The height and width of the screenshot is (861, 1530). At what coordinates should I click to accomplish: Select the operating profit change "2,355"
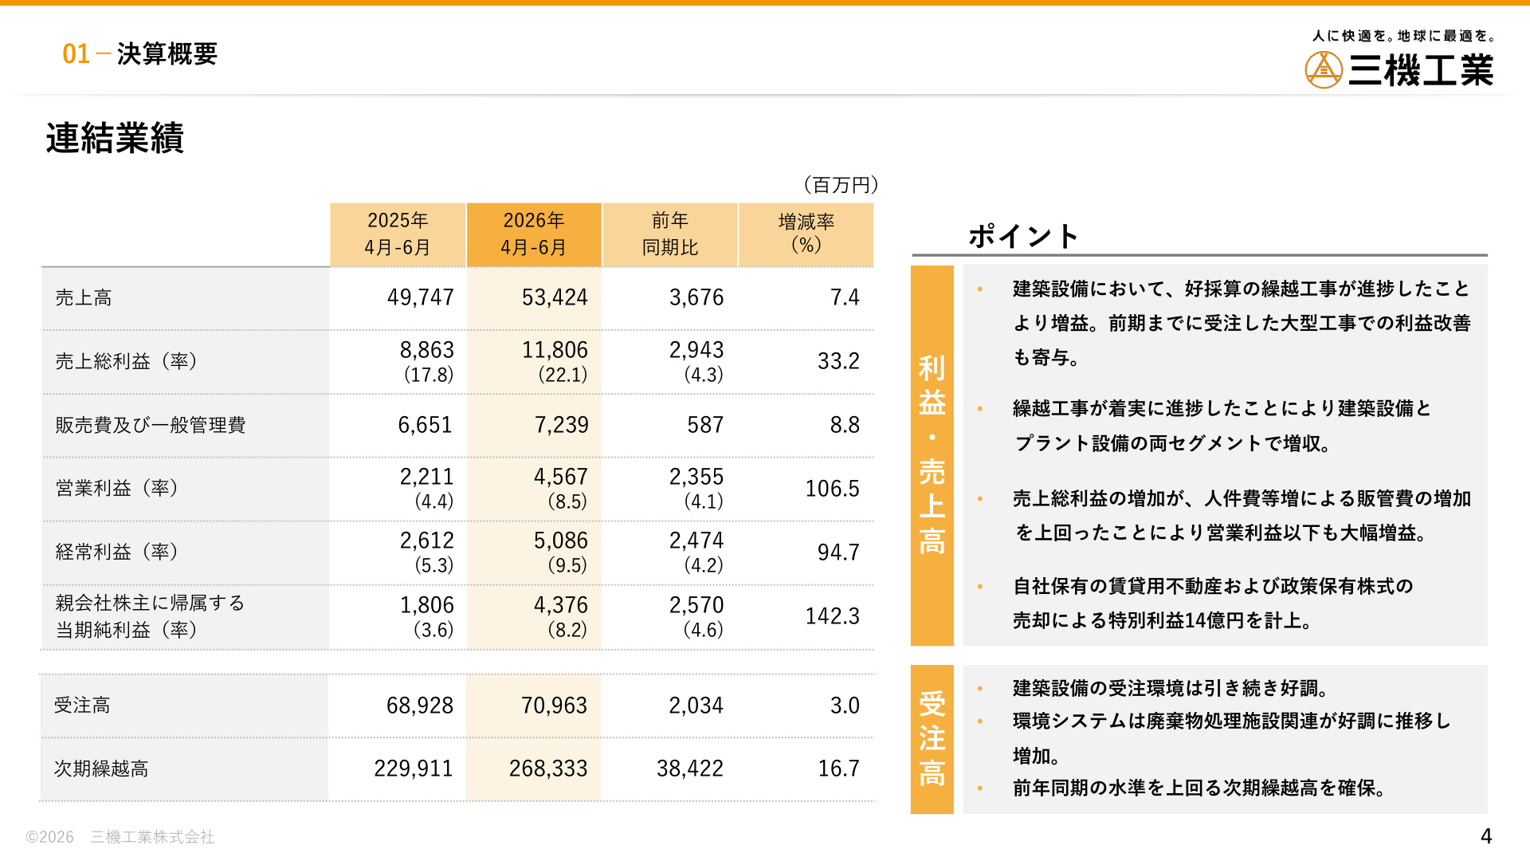click(696, 477)
